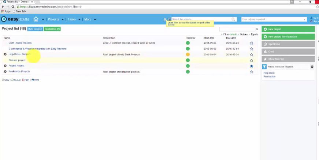Open the dropdown arrow beside the home icon
This screenshot has height=160, width=319.
43,19
